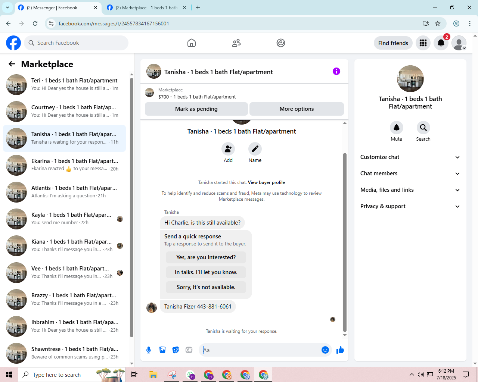The image size is (478, 382).
Task: Click the chat messages scrollbar
Action: click(x=345, y=242)
